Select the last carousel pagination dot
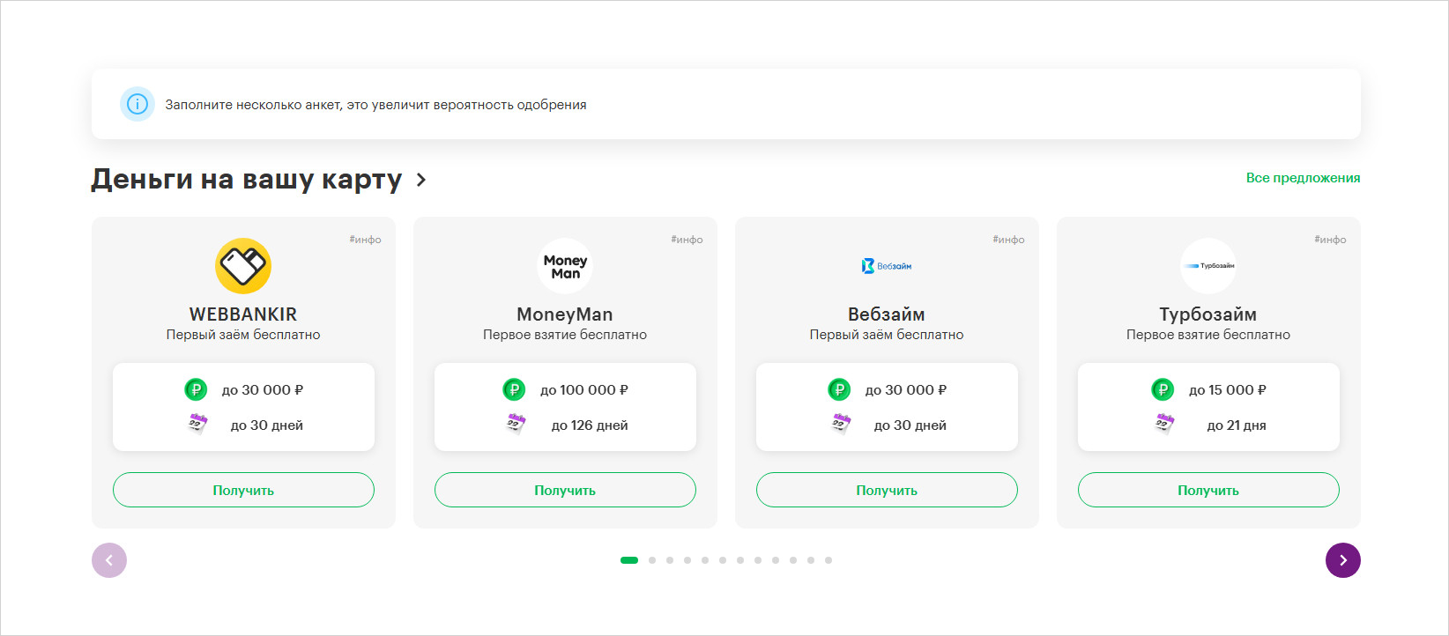 pyautogui.click(x=829, y=560)
